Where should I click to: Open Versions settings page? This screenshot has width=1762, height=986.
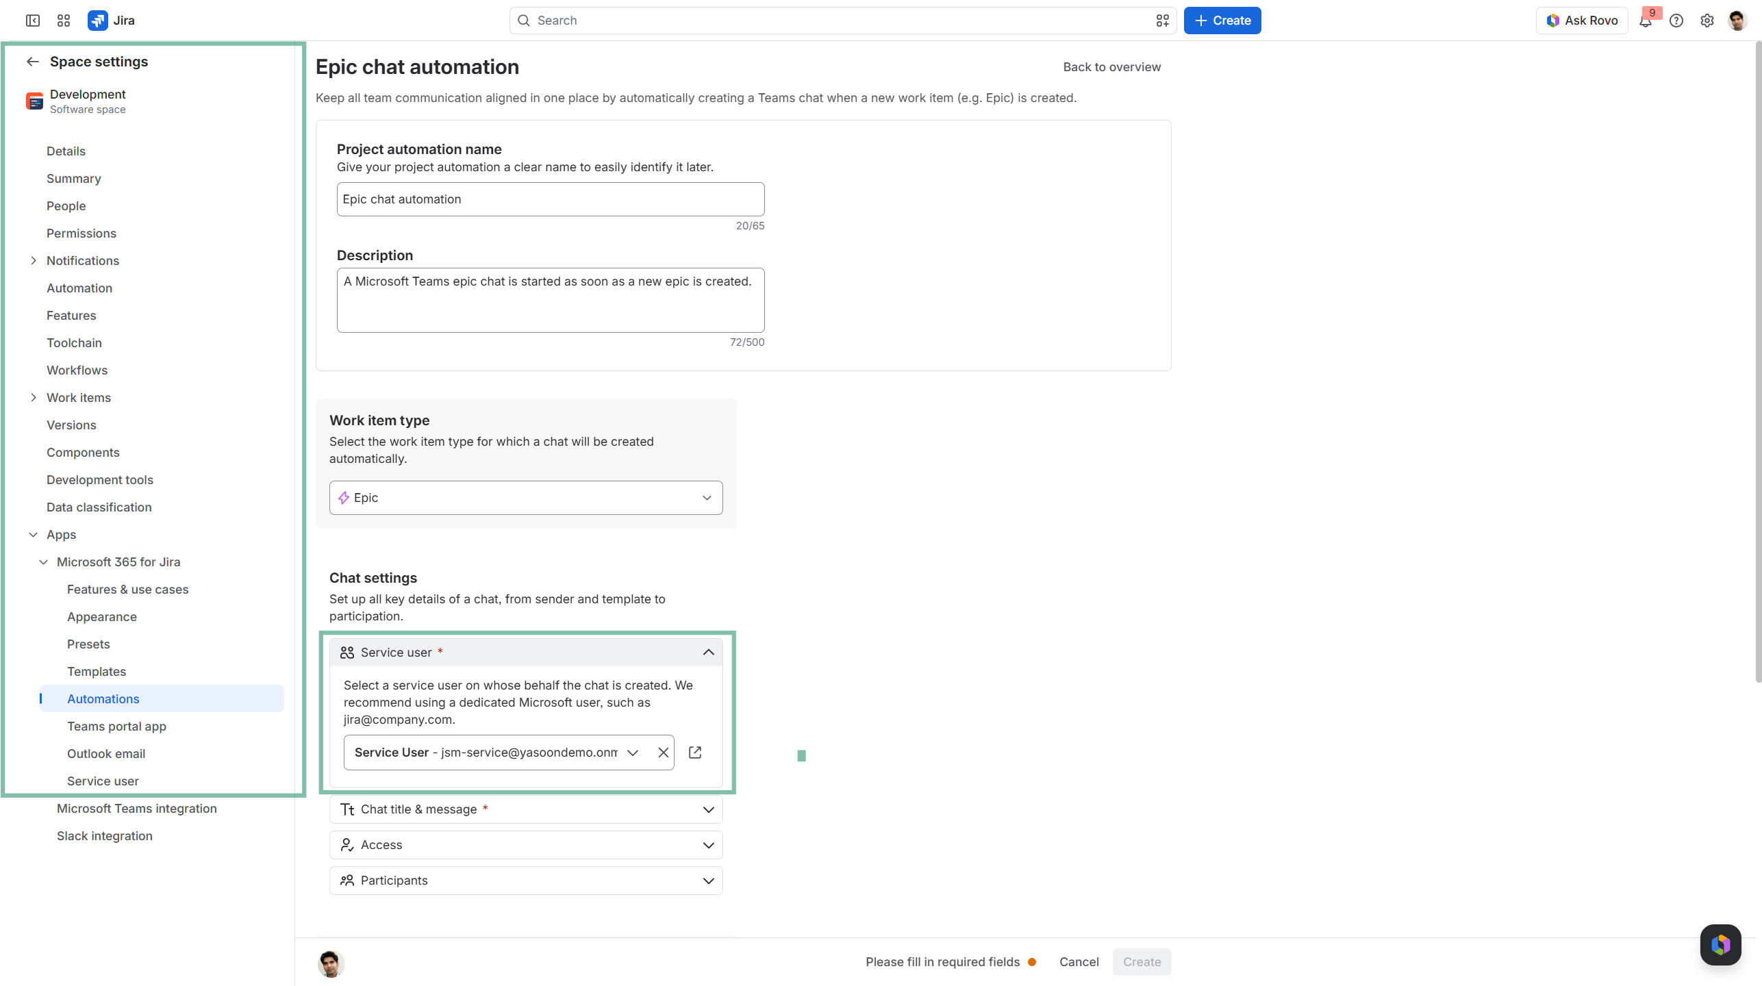pos(71,425)
